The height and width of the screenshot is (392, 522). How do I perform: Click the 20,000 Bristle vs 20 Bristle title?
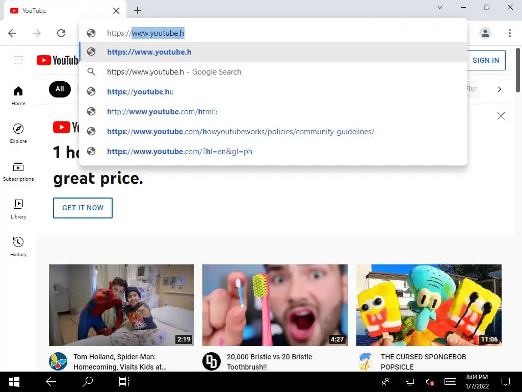pyautogui.click(x=269, y=362)
